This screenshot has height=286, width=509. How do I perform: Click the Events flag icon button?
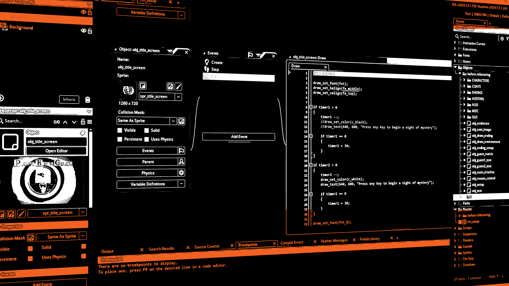click(x=181, y=151)
